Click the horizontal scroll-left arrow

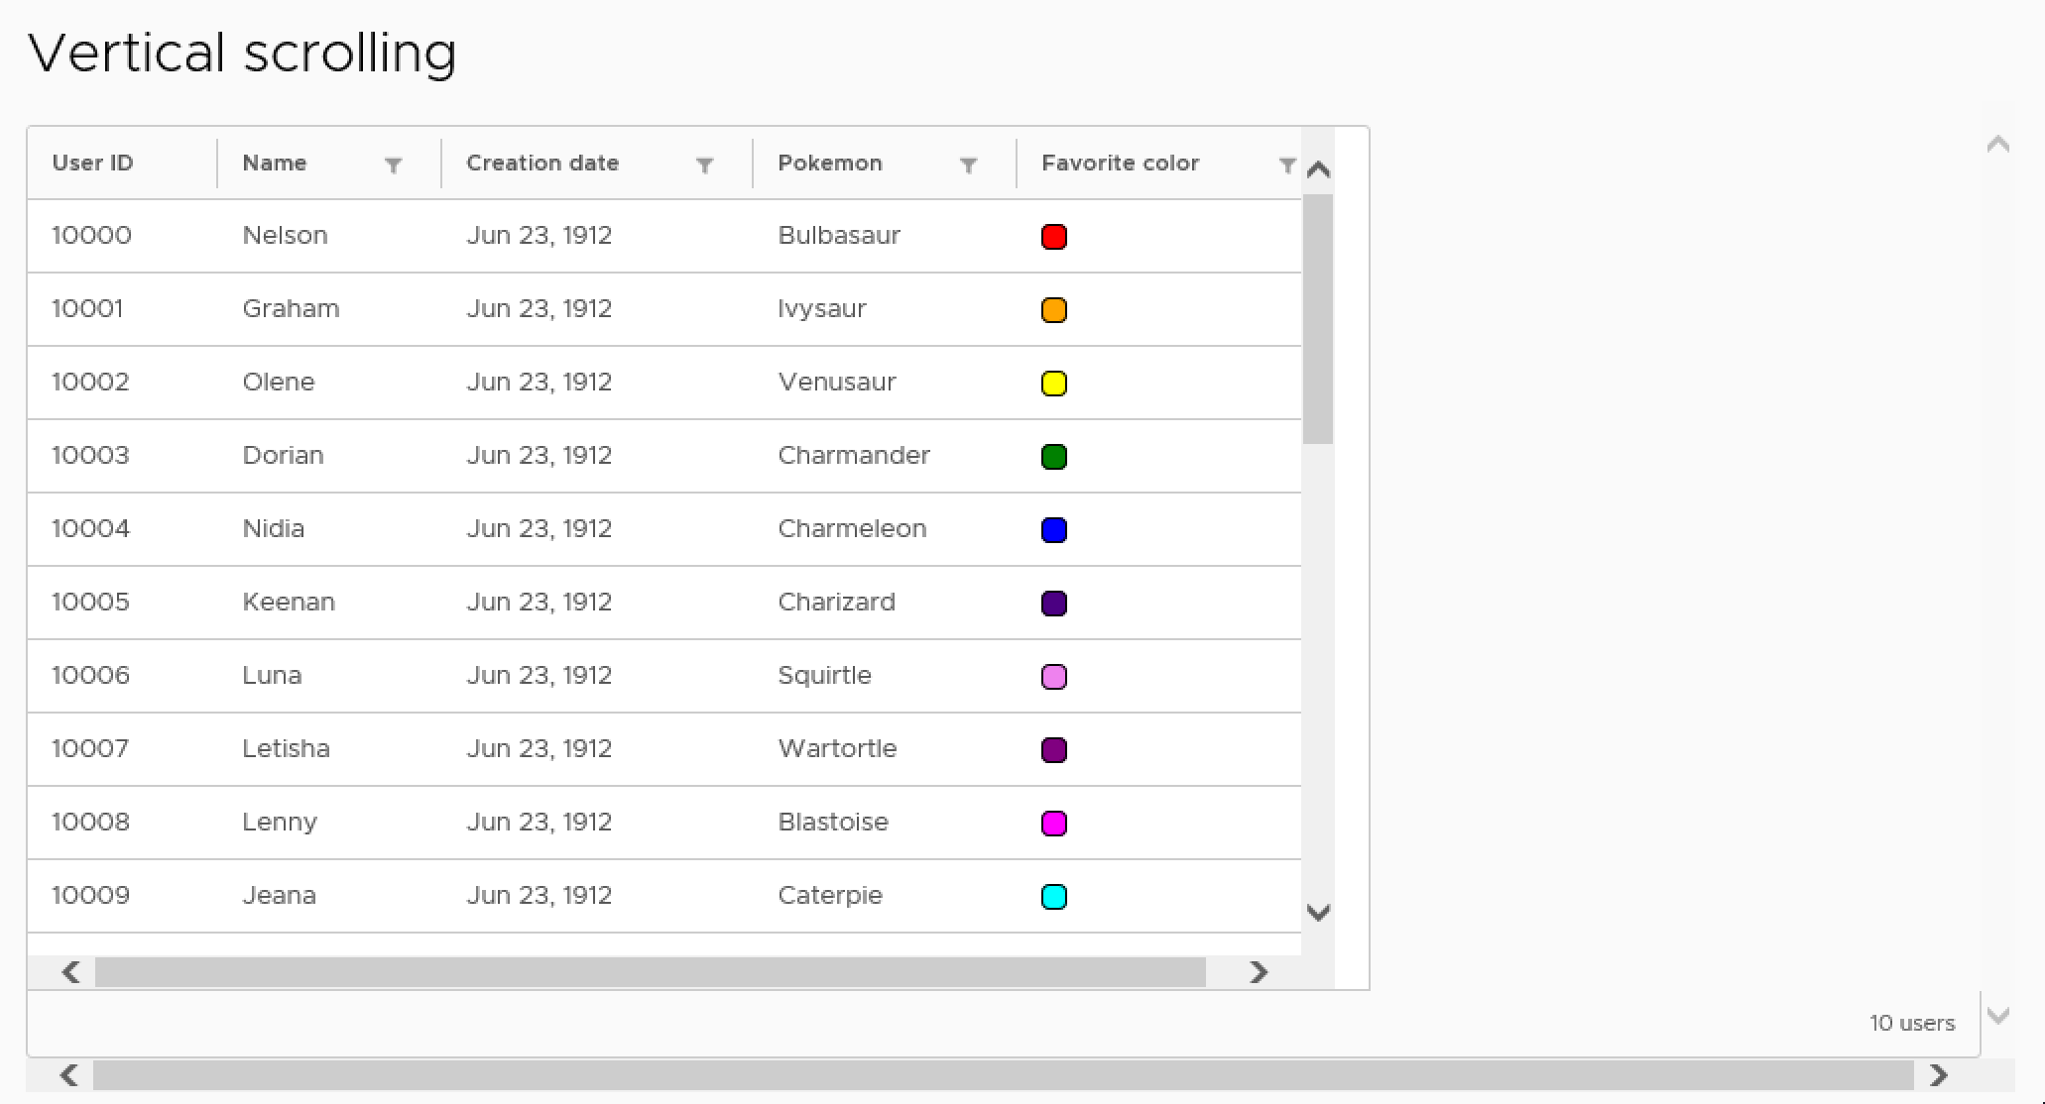[x=69, y=972]
